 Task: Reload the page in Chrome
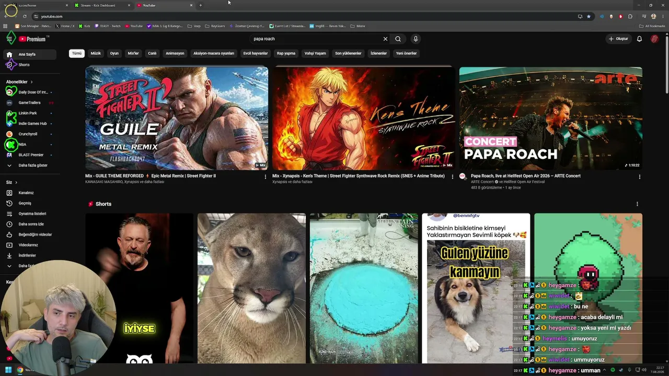(25, 16)
